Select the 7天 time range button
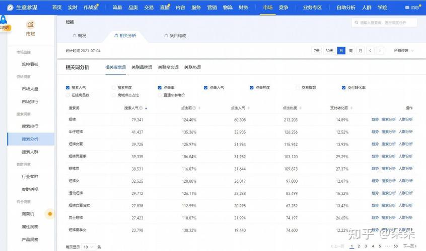This screenshot has width=426, height=251. pos(317,51)
